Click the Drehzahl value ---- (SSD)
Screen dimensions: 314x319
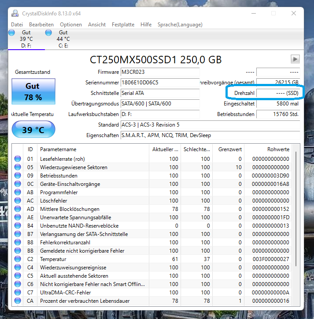[278, 93]
